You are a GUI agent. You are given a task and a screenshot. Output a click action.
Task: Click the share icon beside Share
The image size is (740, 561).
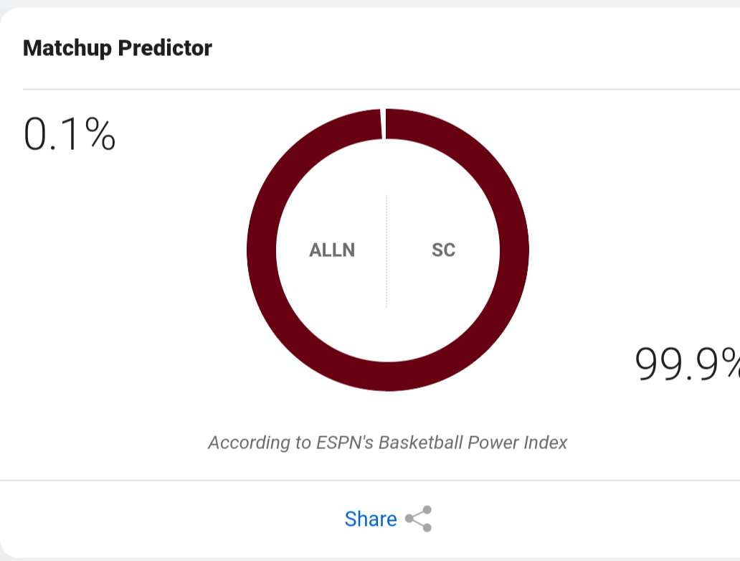point(418,519)
